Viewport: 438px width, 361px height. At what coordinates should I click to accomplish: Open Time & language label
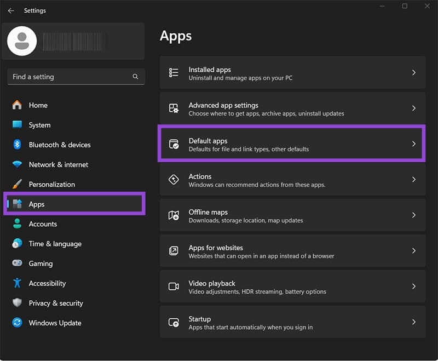point(55,244)
